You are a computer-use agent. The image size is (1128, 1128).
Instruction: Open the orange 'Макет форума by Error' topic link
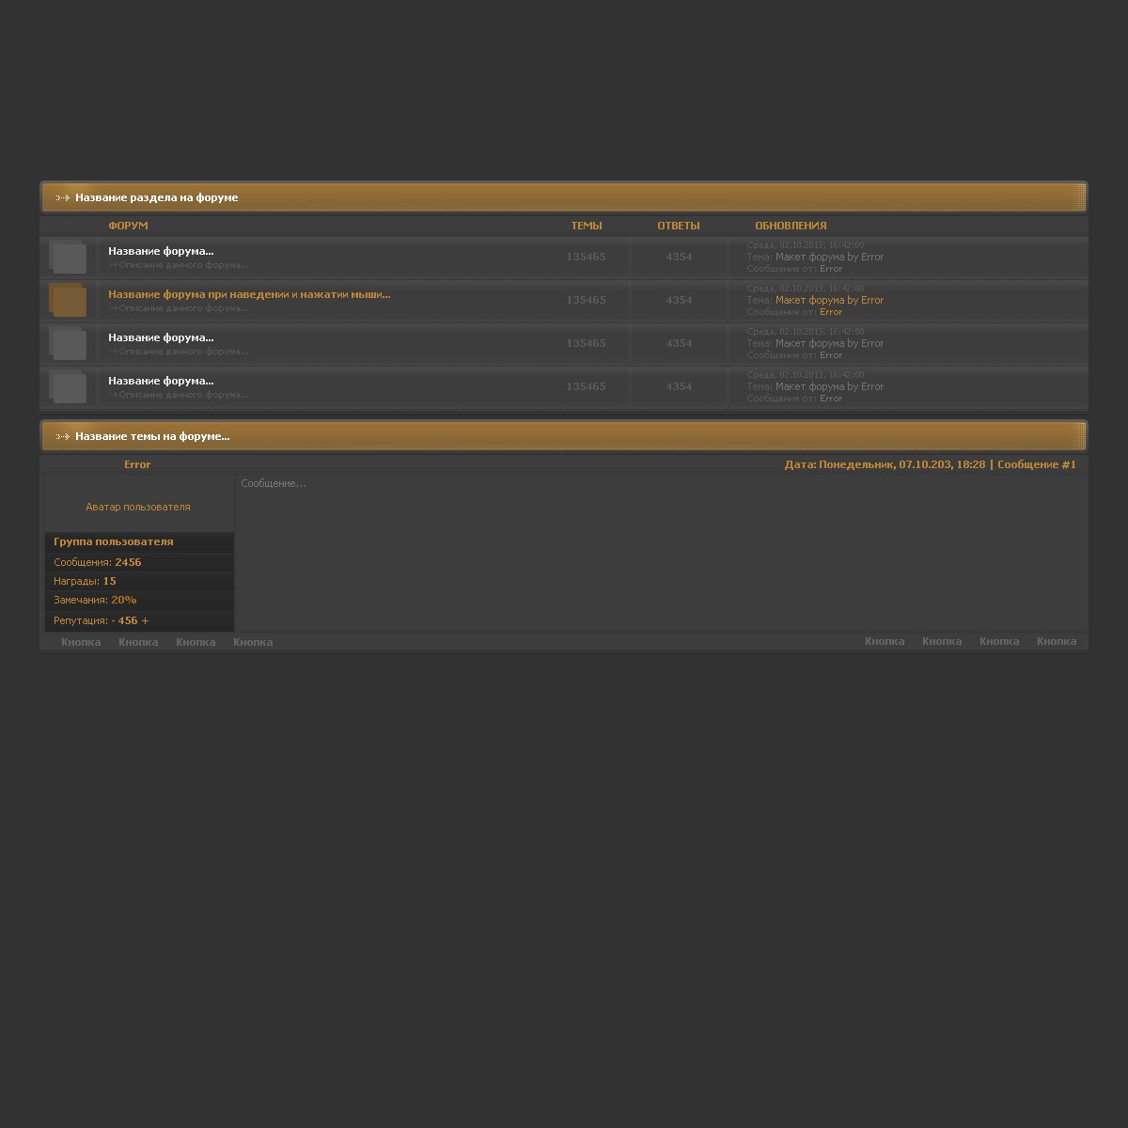click(x=829, y=300)
